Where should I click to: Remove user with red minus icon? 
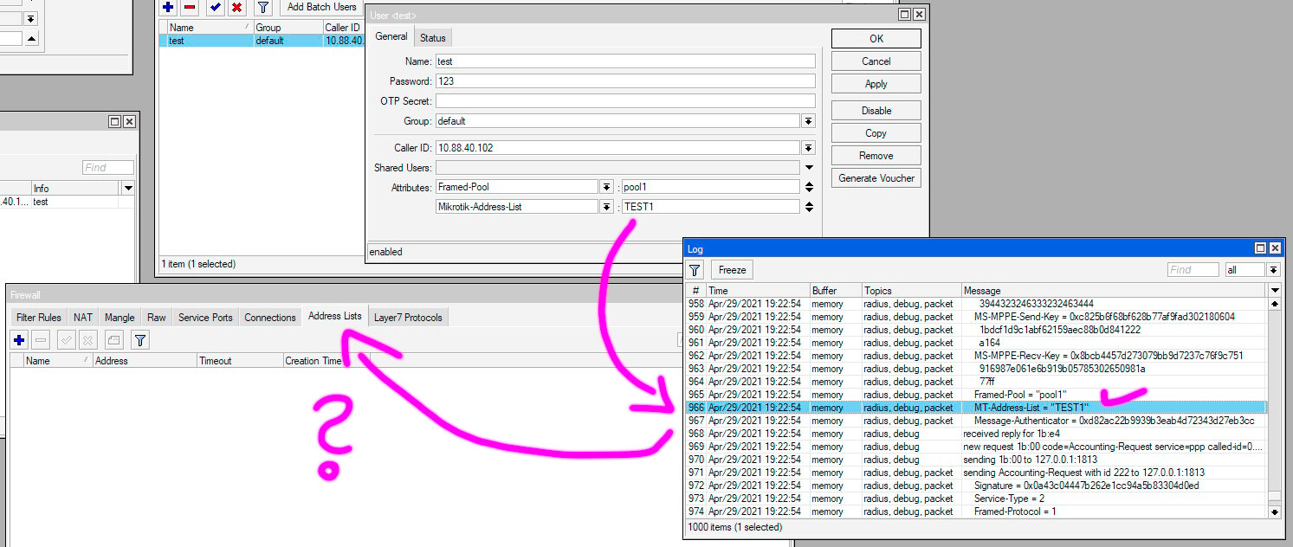pyautogui.click(x=190, y=7)
